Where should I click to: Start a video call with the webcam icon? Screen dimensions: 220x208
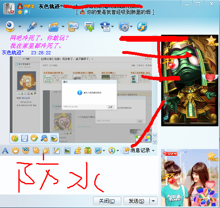pyautogui.click(x=10, y=26)
